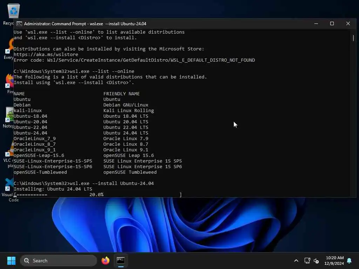Click the Command Prompt vertical scrollbar thumb
The height and width of the screenshot is (269, 359).
353,38
